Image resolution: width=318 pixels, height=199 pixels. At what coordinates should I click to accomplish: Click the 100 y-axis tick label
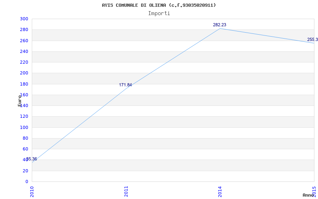pos(24,127)
